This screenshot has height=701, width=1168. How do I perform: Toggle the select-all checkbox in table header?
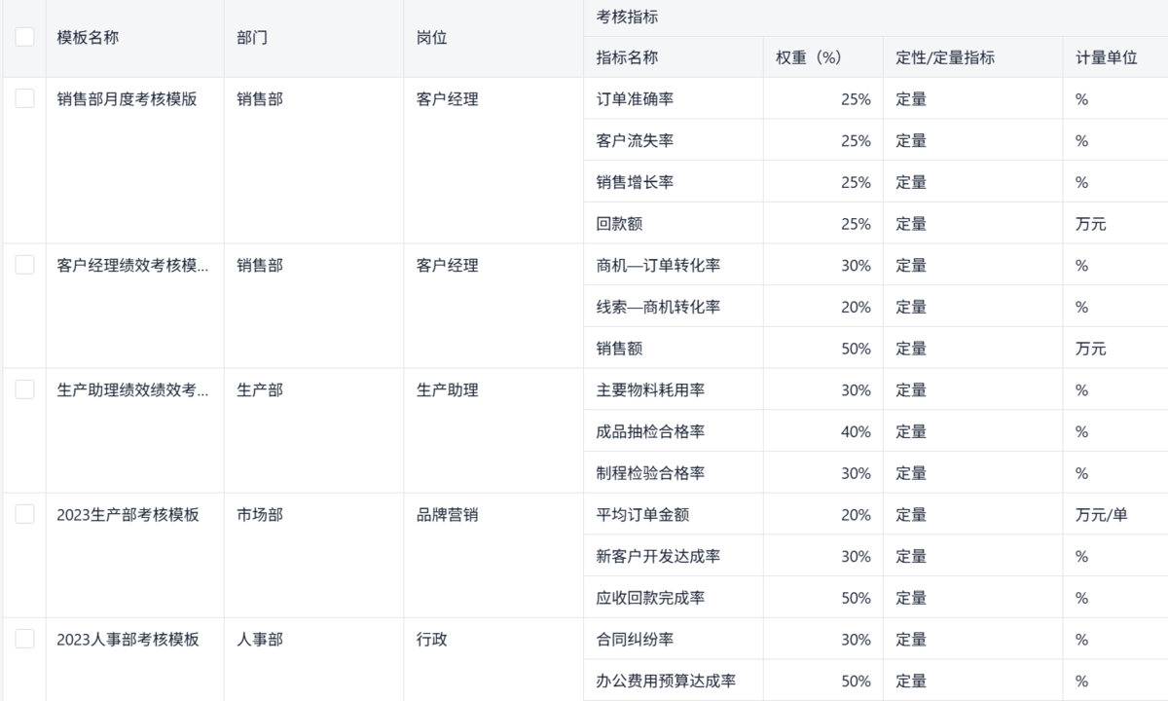coord(24,37)
